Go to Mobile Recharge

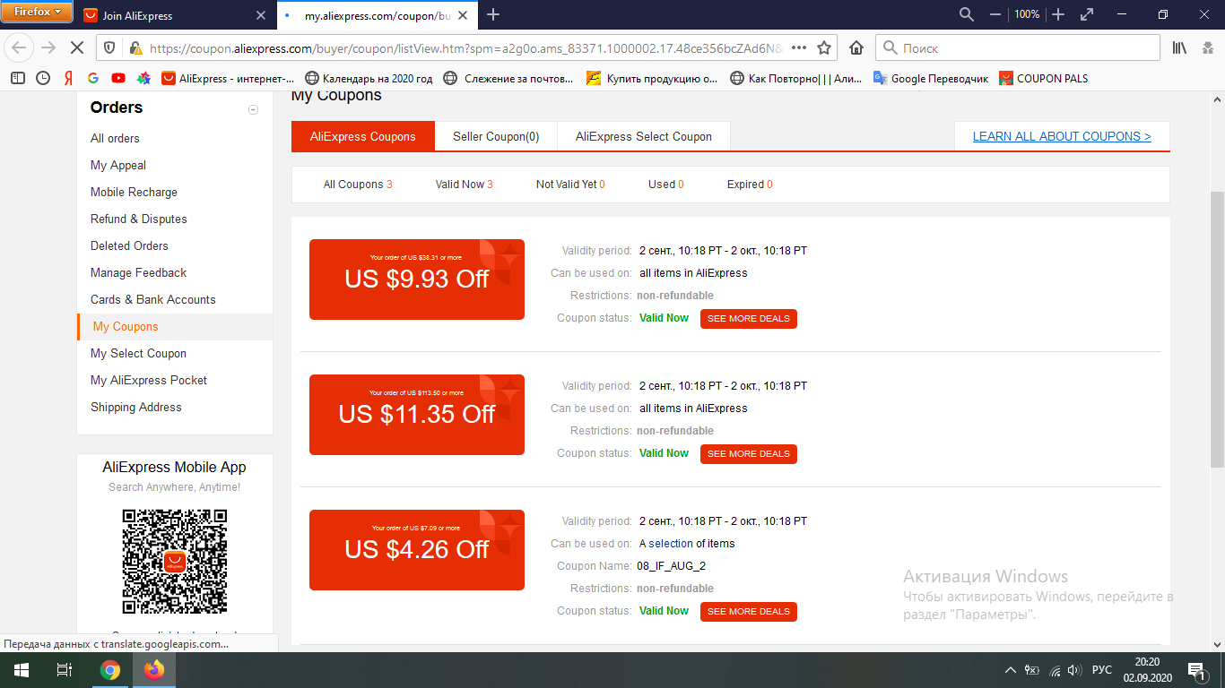tap(134, 192)
